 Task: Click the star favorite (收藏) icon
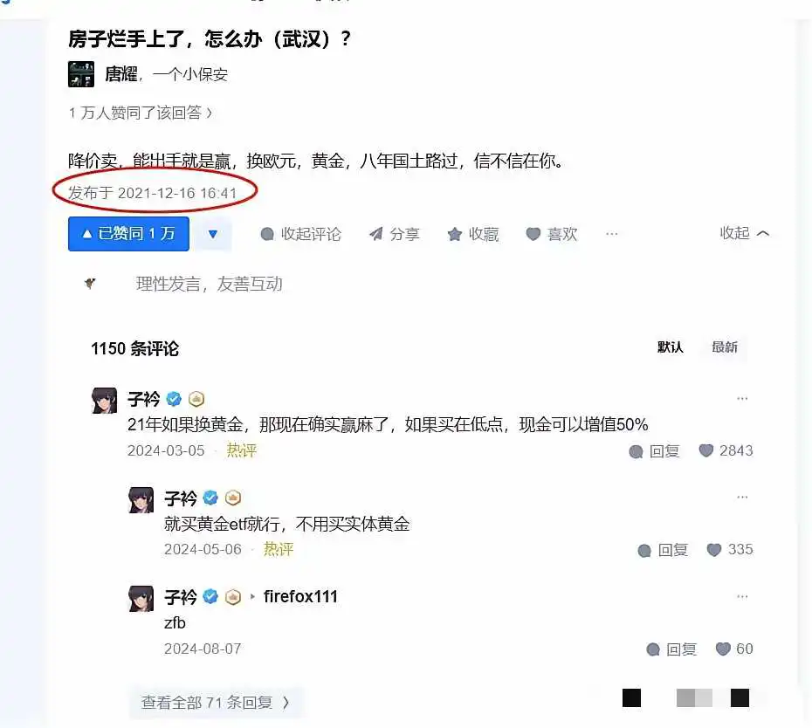(x=455, y=234)
